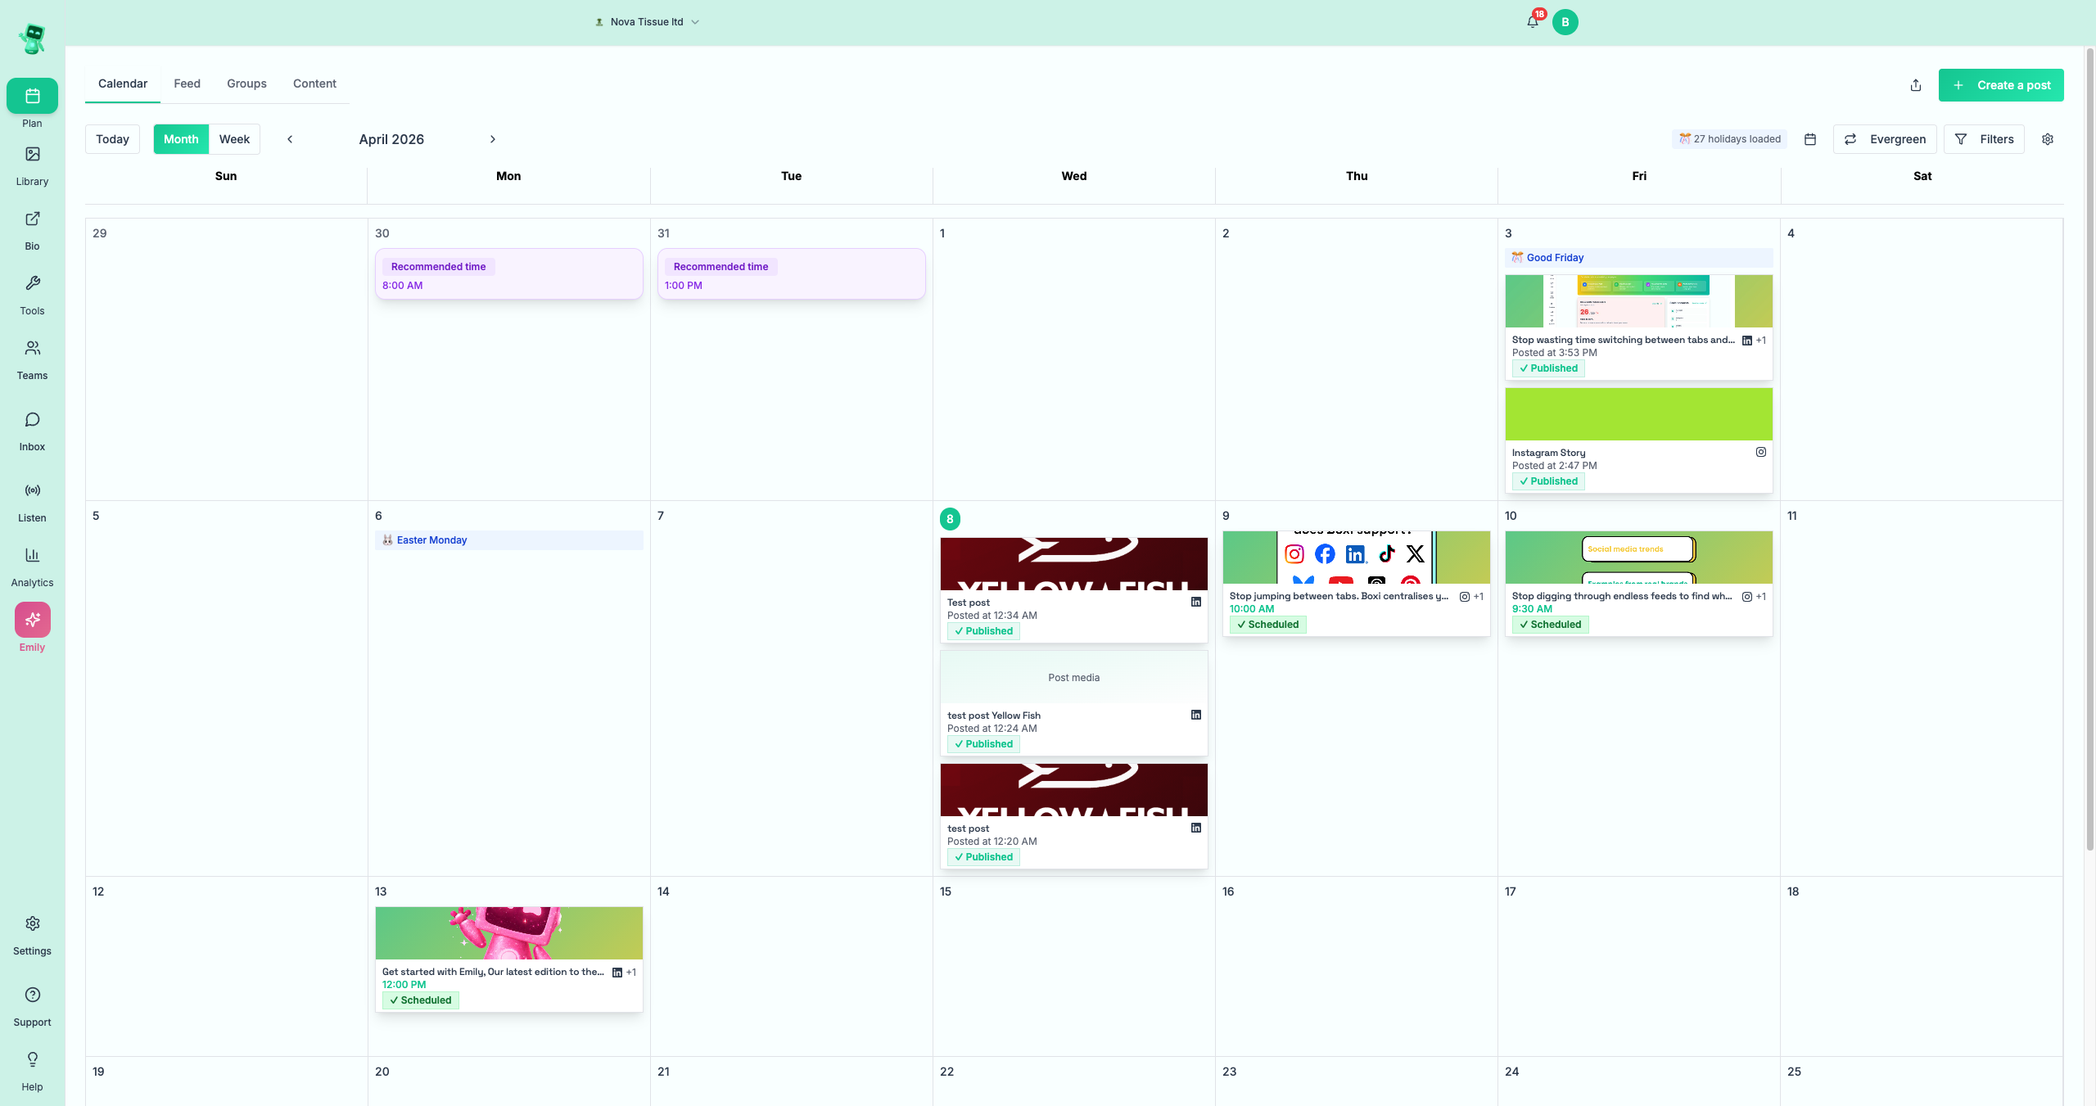Open calendar settings gear icon
This screenshot has width=2096, height=1106.
pos(2047,139)
